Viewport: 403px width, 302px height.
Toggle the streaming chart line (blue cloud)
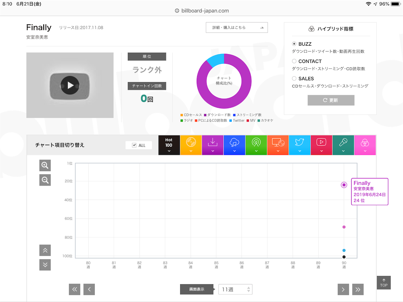(235, 145)
